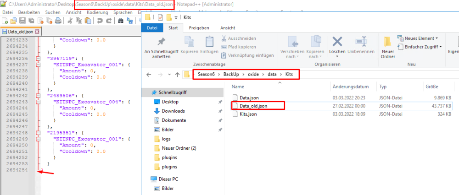Collapse the fold at "2195351" block
Image resolution: width=459 pixels, height=195 pixels.
click(x=38, y=133)
